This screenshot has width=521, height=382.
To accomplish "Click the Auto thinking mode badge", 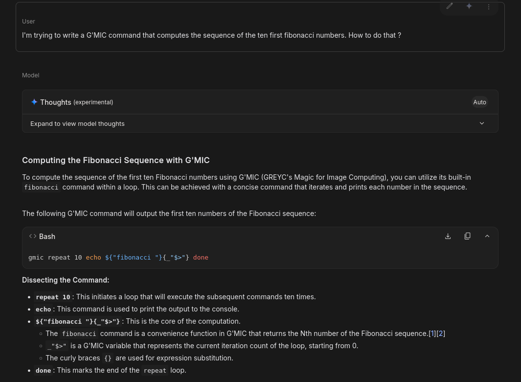I will pos(479,102).
